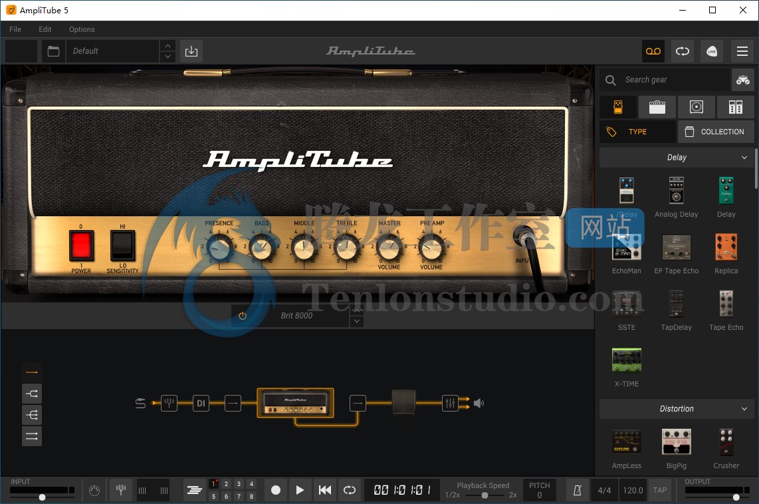Screen dimensions: 759x504
Task: Open the multitrack recorder view
Action: pyautogui.click(x=194, y=490)
